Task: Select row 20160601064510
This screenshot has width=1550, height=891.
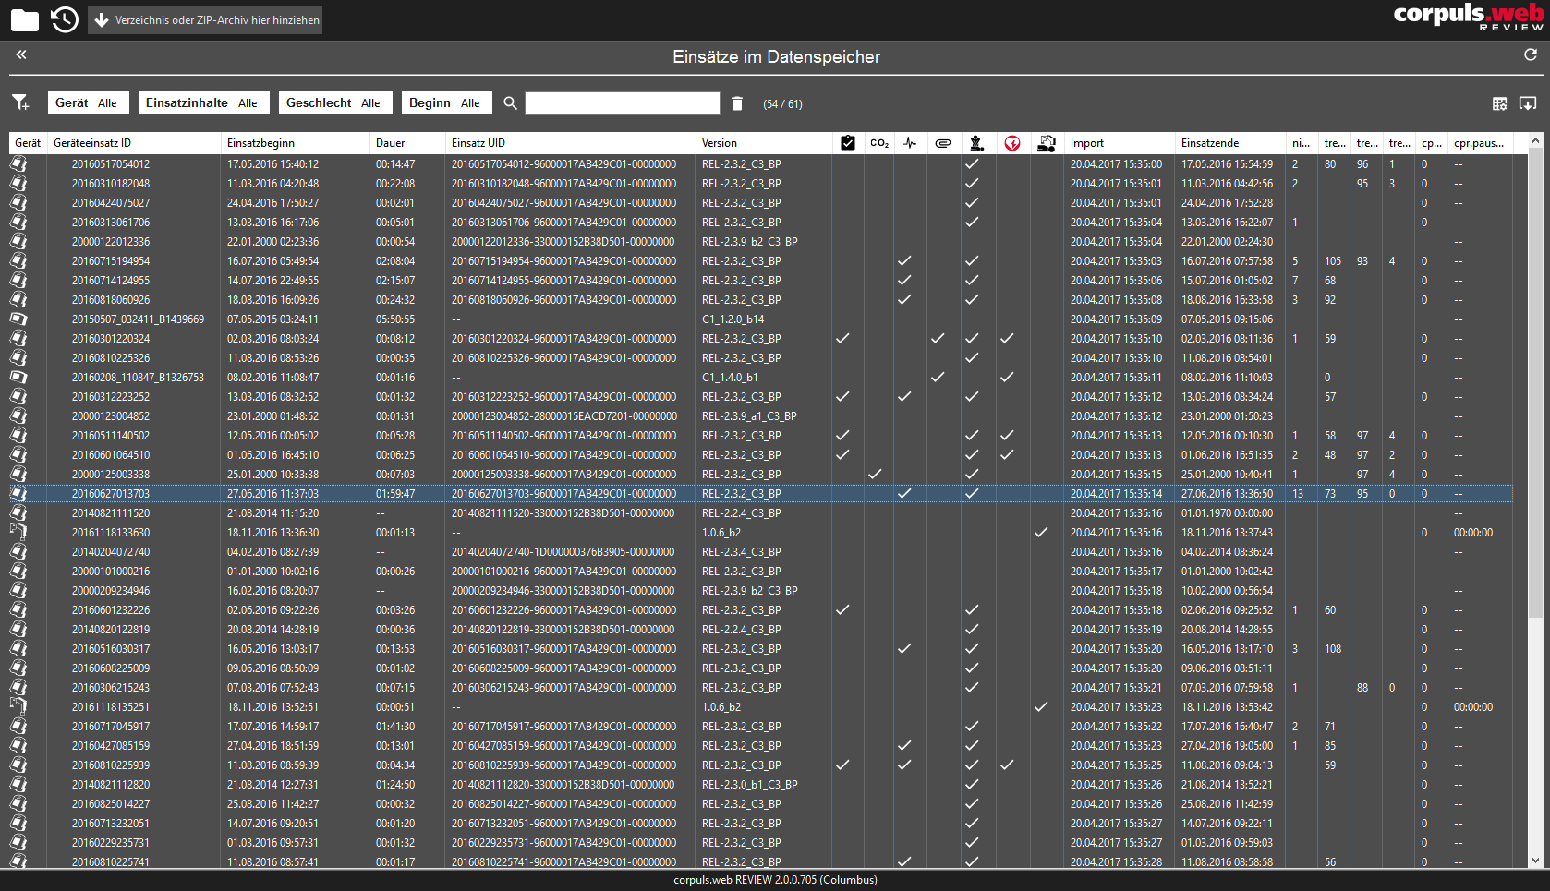Action: pyautogui.click(x=761, y=454)
